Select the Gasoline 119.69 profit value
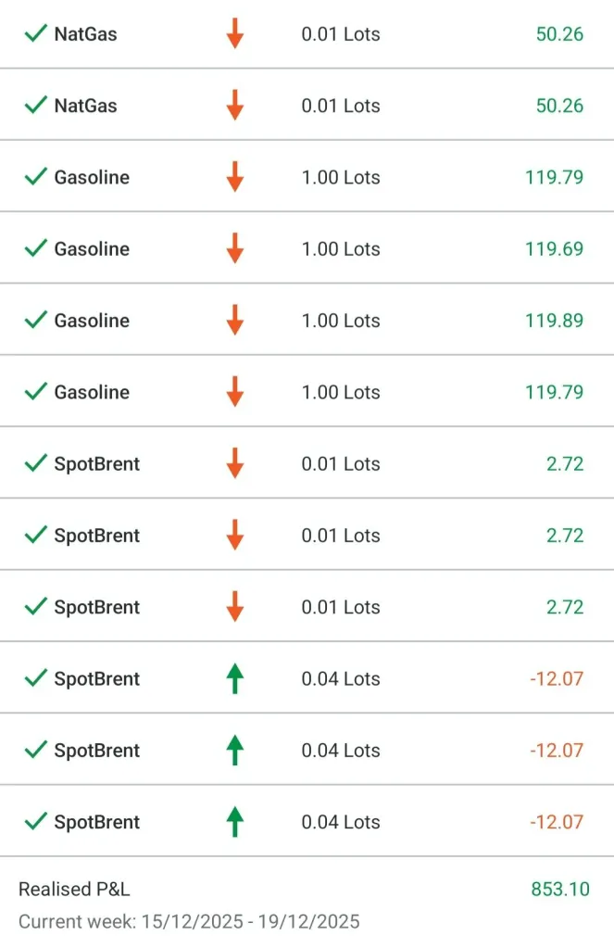This screenshot has height=948, width=614. coord(554,249)
